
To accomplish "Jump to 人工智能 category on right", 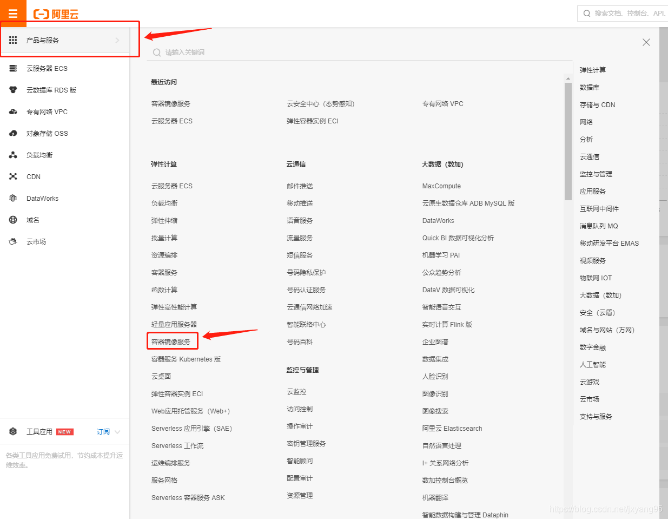I will point(593,365).
